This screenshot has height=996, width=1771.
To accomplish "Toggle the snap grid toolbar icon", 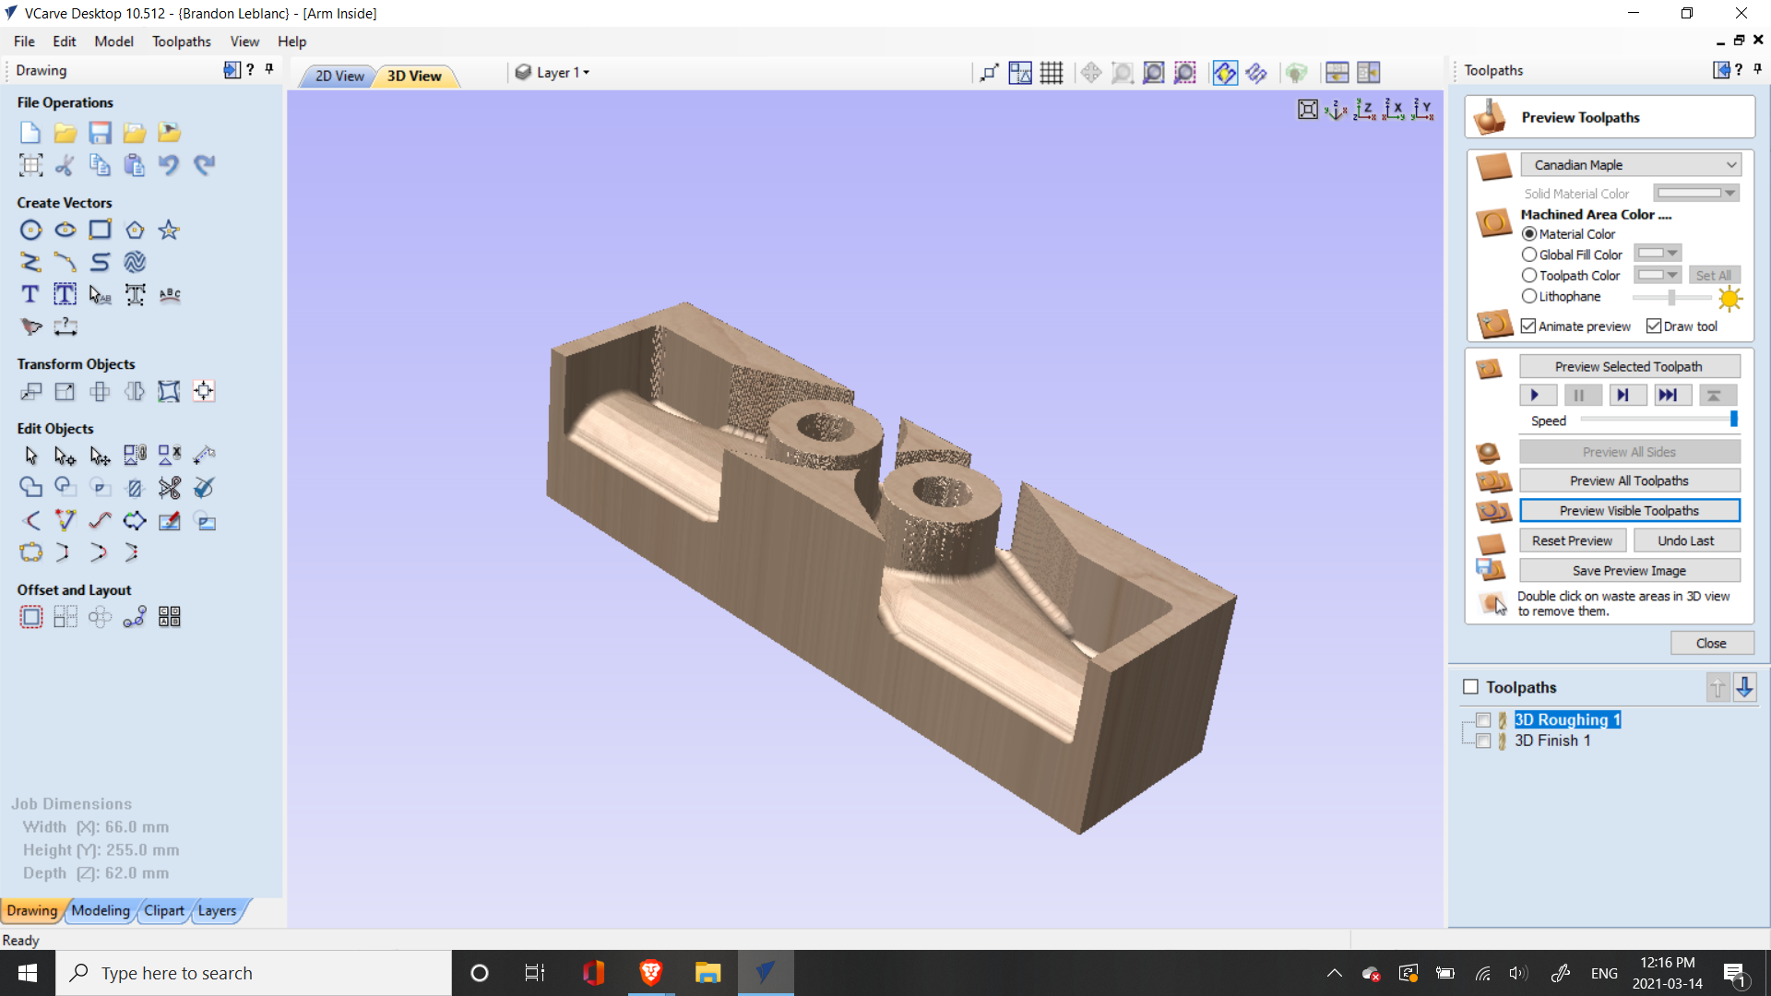I will 1052,73.
